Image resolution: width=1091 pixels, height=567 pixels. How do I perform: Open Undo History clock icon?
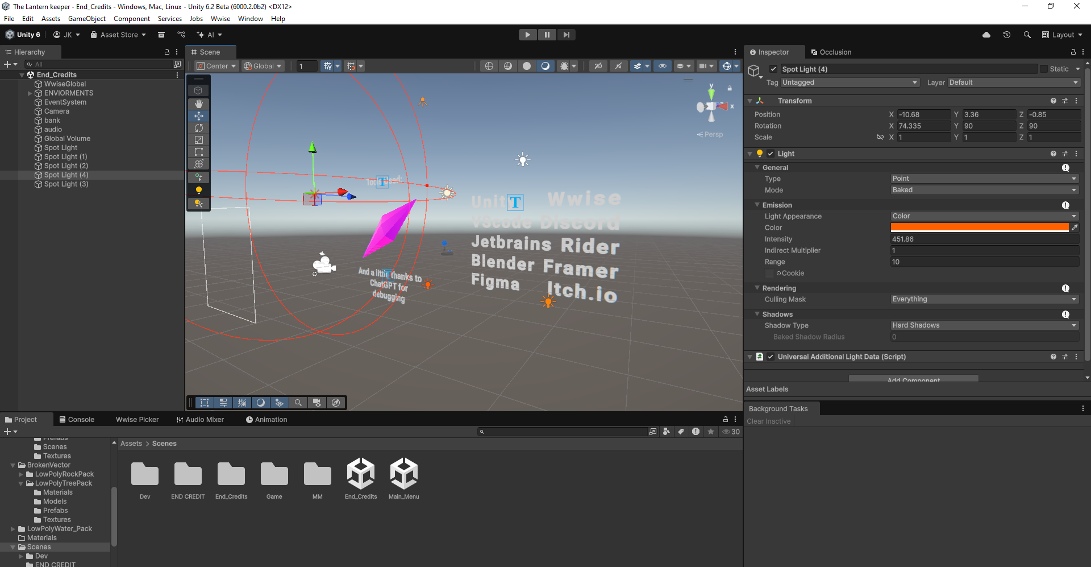pyautogui.click(x=1006, y=35)
